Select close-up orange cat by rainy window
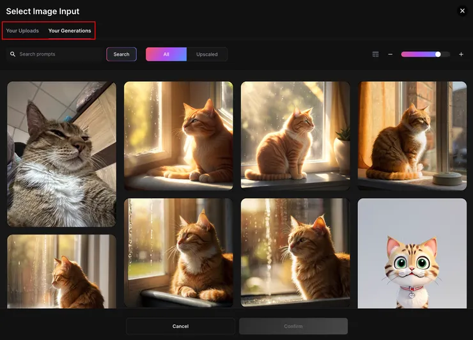 pos(295,253)
